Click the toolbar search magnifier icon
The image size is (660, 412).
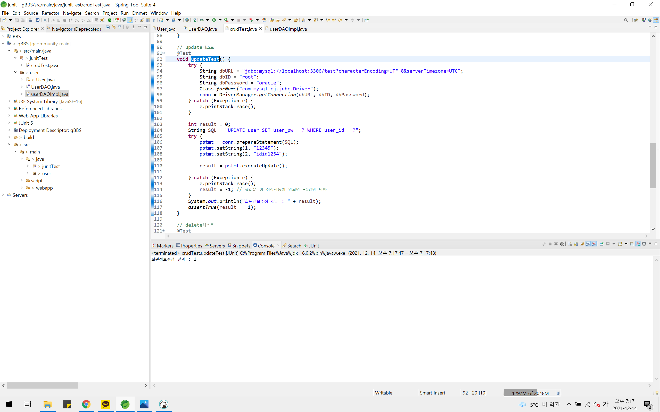[626, 20]
